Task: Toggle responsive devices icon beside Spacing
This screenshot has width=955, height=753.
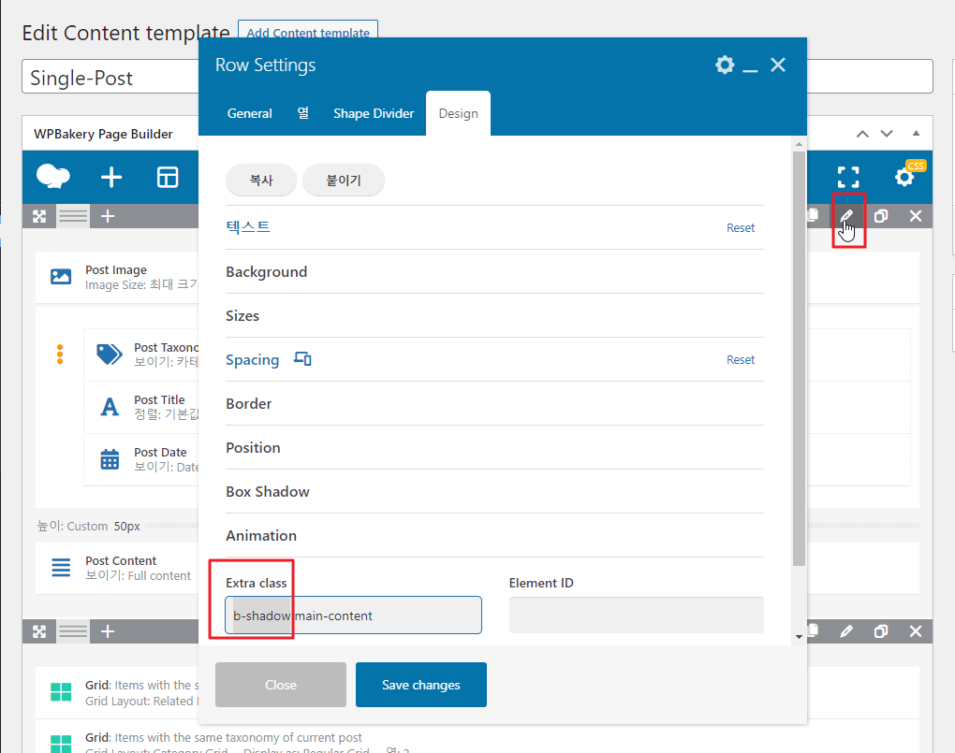Action: (x=302, y=358)
